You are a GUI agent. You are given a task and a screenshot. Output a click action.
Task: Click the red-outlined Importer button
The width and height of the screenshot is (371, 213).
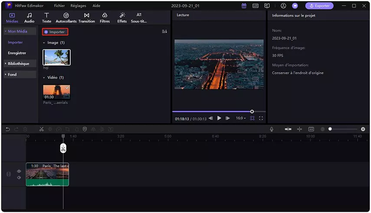click(55, 32)
